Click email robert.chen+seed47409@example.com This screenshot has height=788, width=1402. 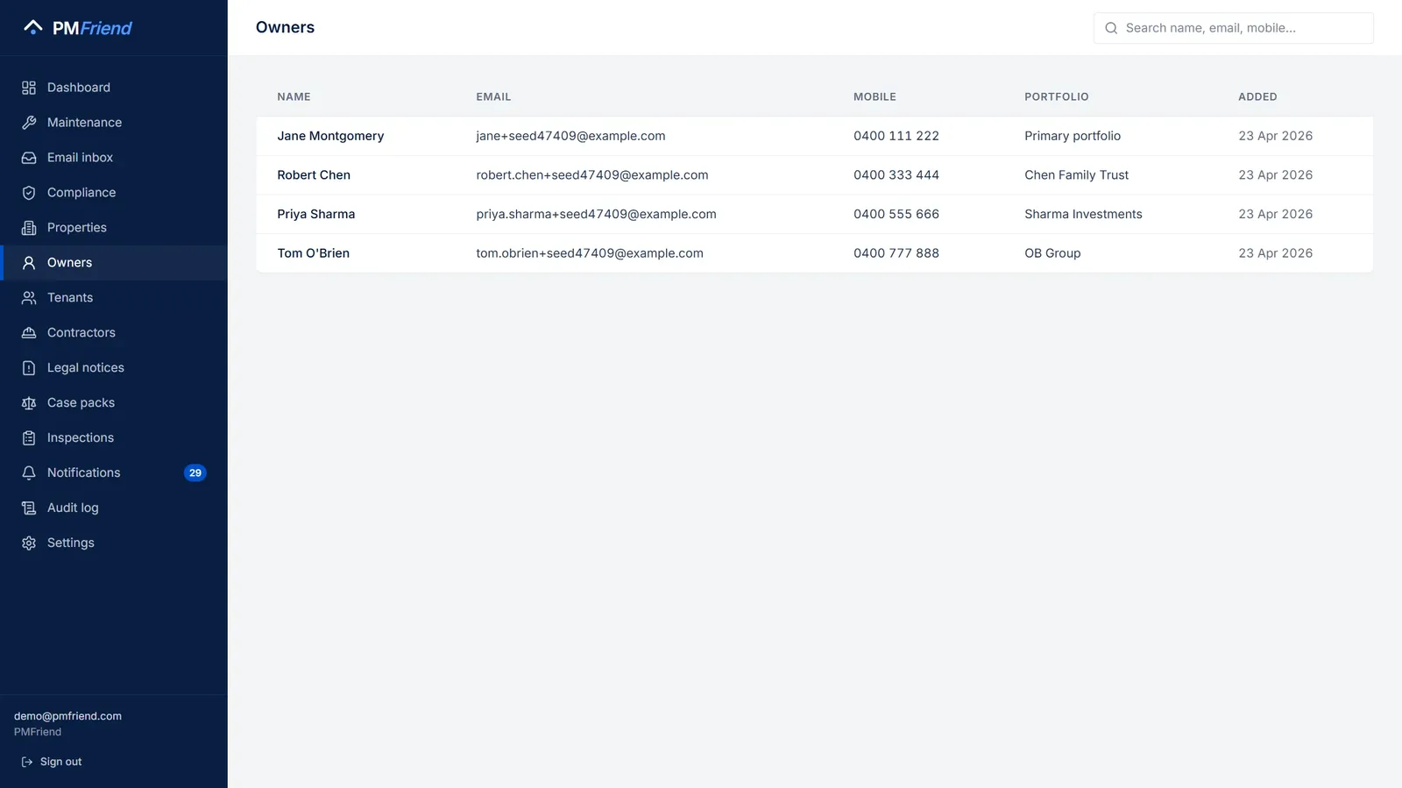[x=592, y=175]
